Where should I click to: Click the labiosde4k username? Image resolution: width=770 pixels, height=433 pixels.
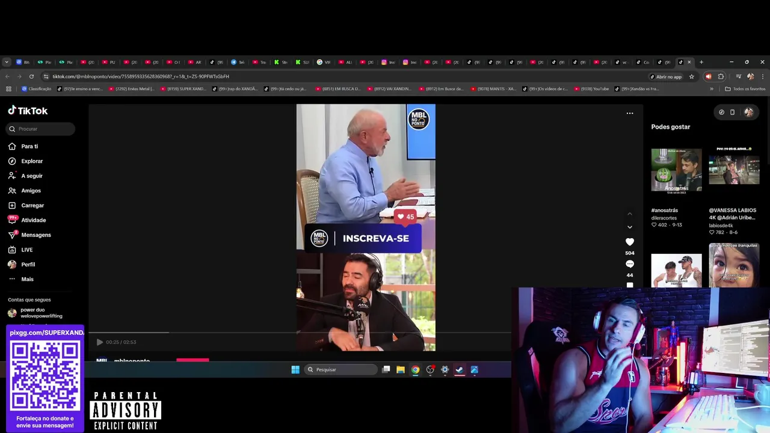[721, 226]
